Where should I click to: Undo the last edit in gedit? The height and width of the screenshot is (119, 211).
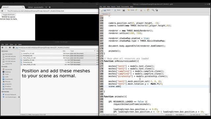click(x=131, y=10)
